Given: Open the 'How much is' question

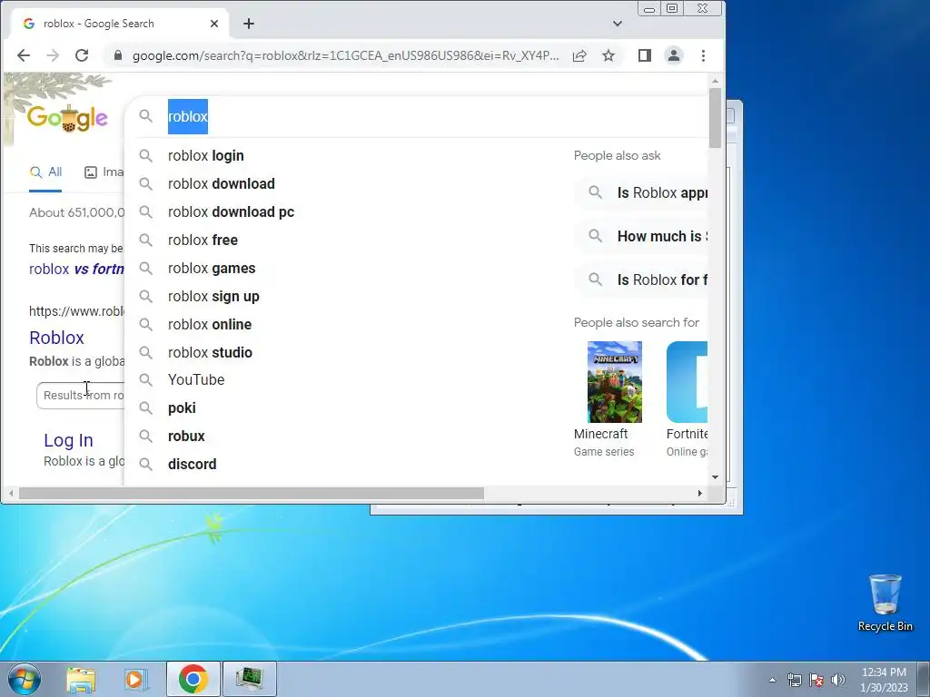Looking at the screenshot, I should coord(641,237).
